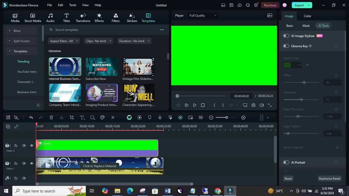This screenshot has height=196, width=349.
Task: Click the Text tool icon above the timeline
Action: [x=82, y=117]
